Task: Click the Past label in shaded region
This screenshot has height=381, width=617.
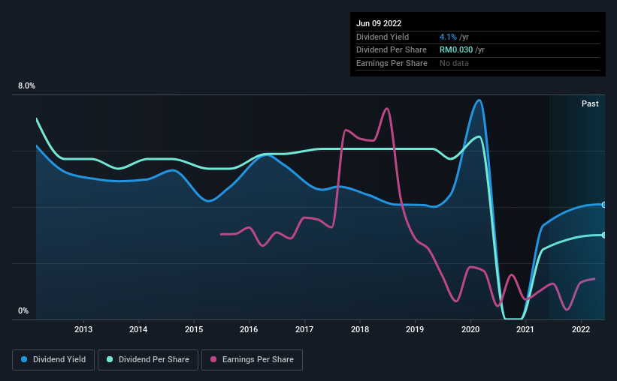Action: (590, 103)
